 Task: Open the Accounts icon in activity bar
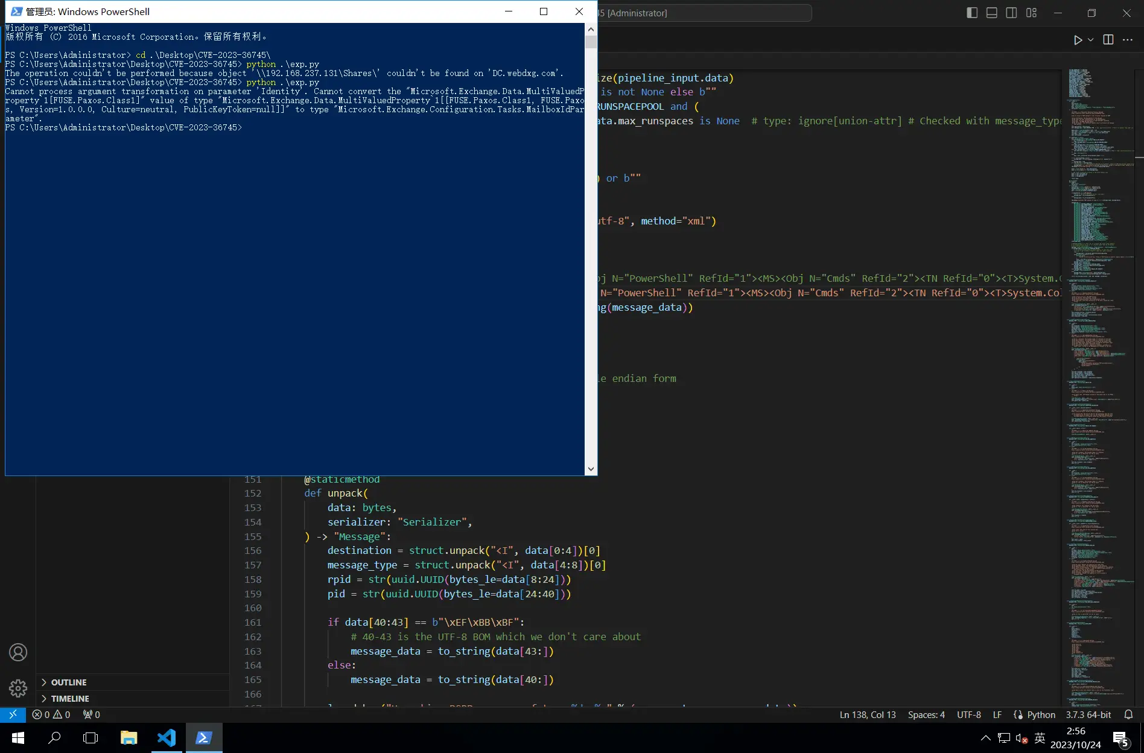[x=18, y=652]
